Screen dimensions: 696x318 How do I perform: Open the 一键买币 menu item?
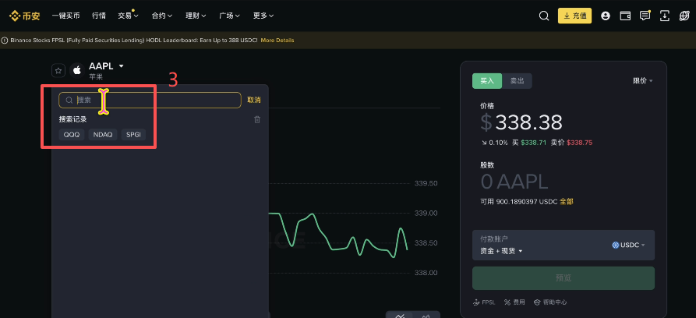click(x=65, y=16)
